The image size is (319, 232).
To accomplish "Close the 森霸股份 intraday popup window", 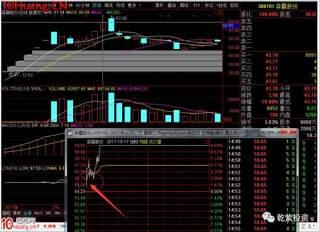I will point(288,132).
